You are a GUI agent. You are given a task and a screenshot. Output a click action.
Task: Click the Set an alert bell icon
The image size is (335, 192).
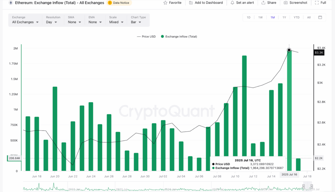(x=232, y=3)
